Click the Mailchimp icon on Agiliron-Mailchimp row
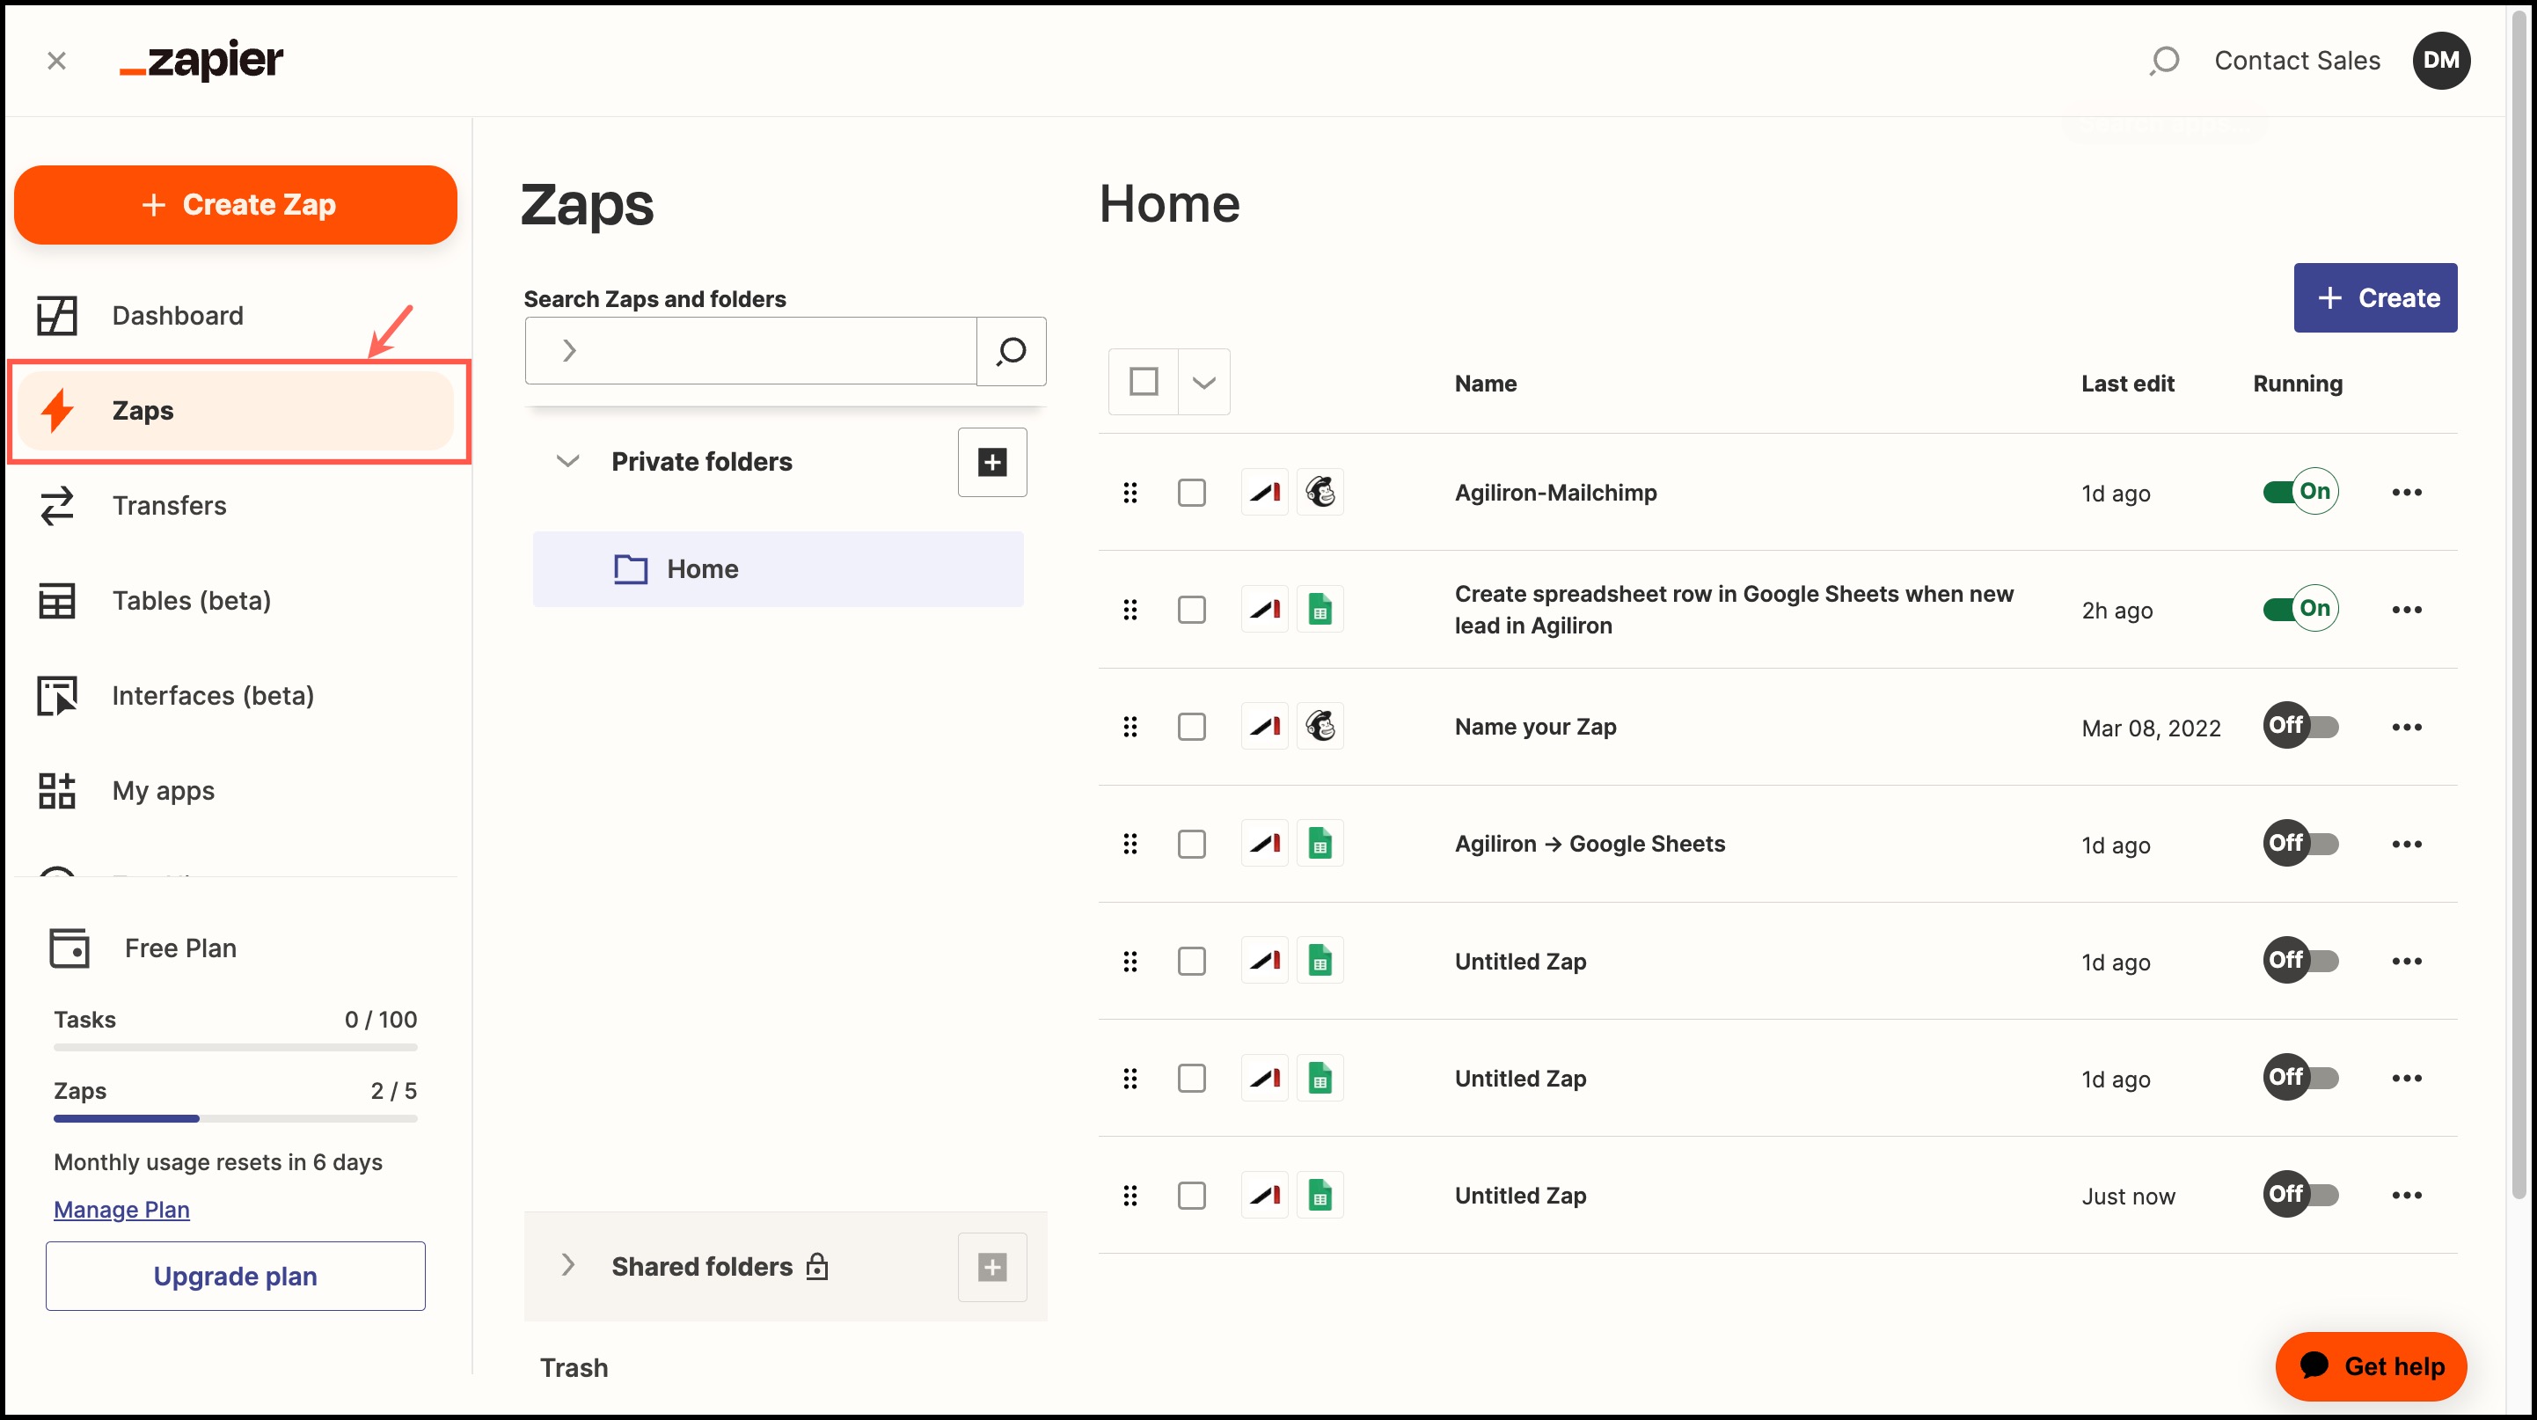 pyautogui.click(x=1320, y=493)
